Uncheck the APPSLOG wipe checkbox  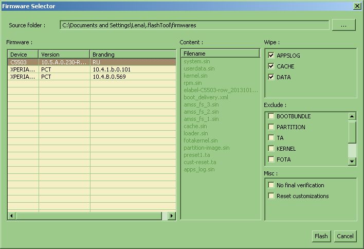271,55
